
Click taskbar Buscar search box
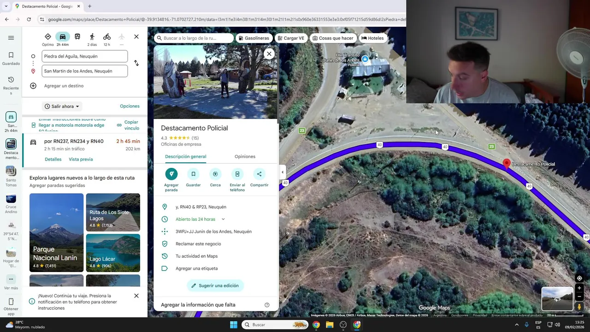pyautogui.click(x=275, y=325)
